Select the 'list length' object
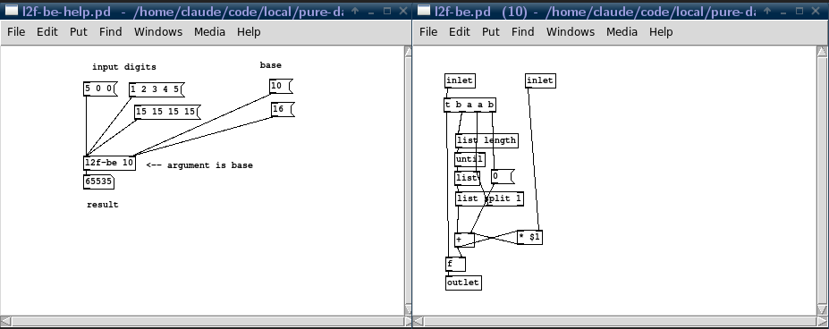 (486, 140)
